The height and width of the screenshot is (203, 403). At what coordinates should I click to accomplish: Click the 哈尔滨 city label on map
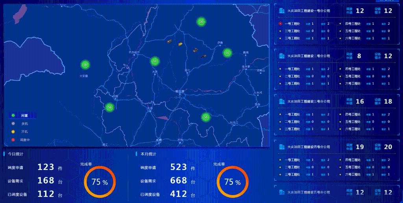coord(179,91)
